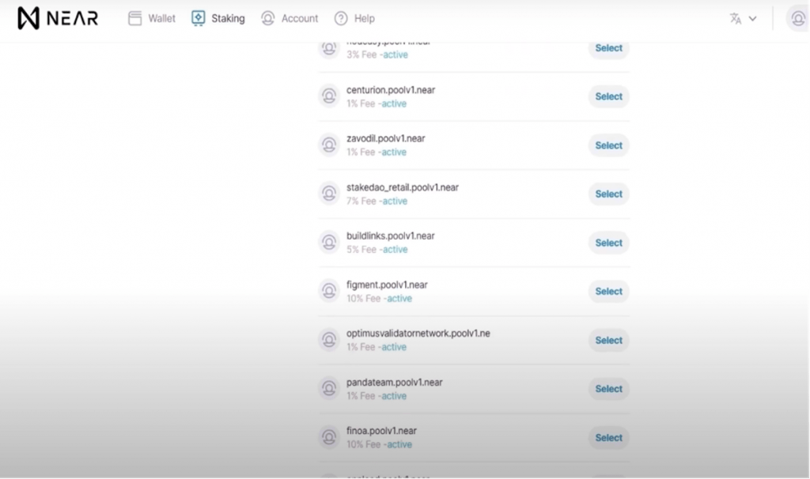810x479 pixels.
Task: Click the Wallet icon in navigation
Action: click(135, 18)
